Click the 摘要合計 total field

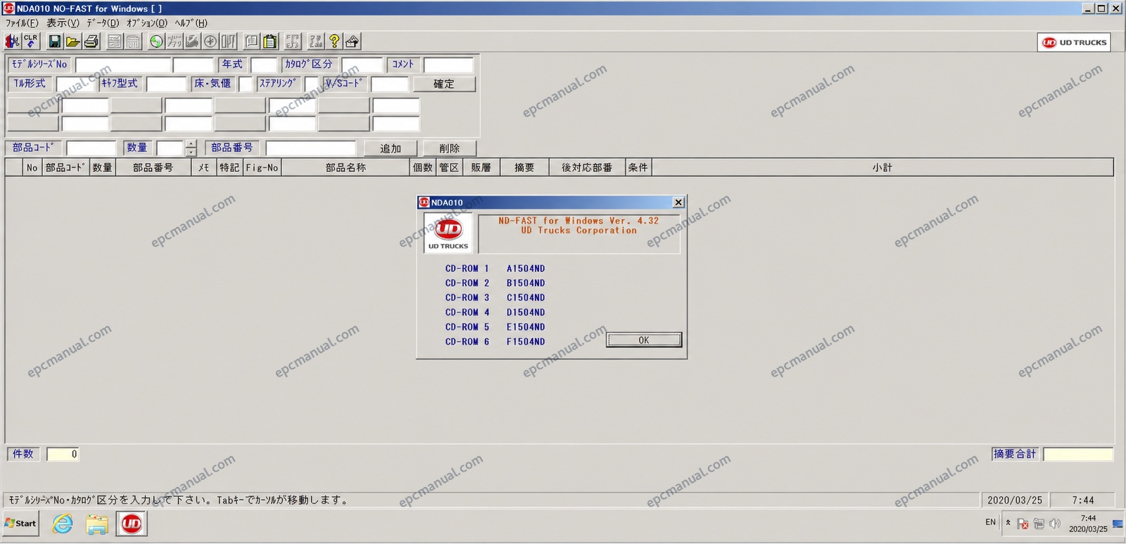click(x=1078, y=454)
